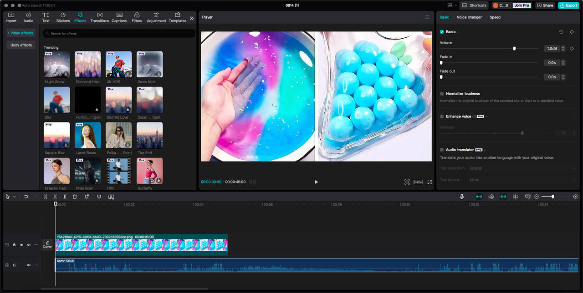Image resolution: width=583 pixels, height=293 pixels.
Task: Enter fullscreen player mode
Action: (430, 182)
